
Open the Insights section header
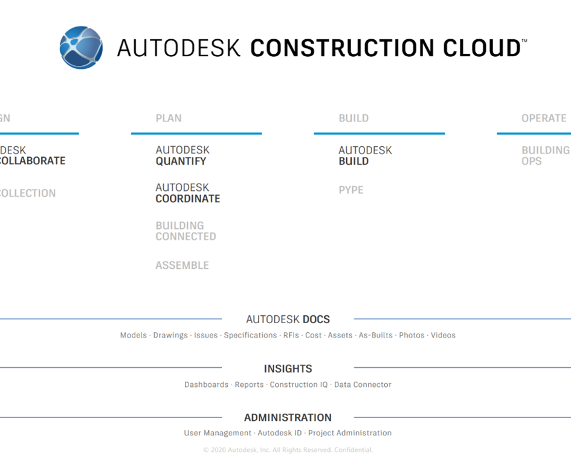click(288, 368)
